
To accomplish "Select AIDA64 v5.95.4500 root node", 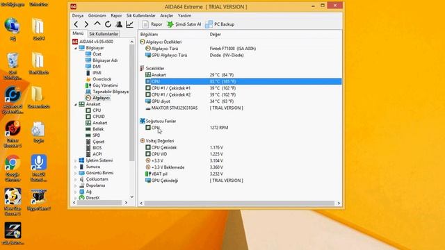I will click(92, 42).
